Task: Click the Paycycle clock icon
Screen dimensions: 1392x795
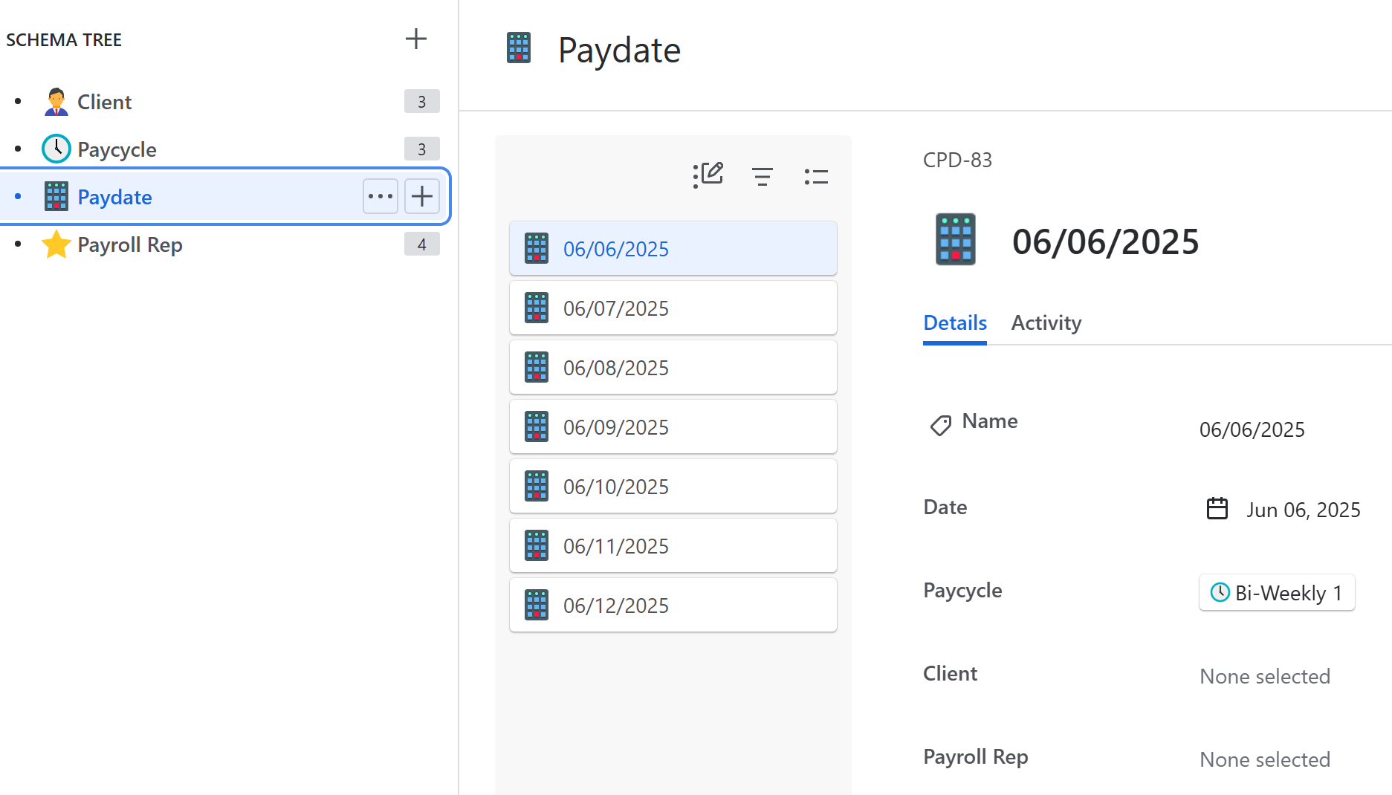Action: pyautogui.click(x=56, y=149)
